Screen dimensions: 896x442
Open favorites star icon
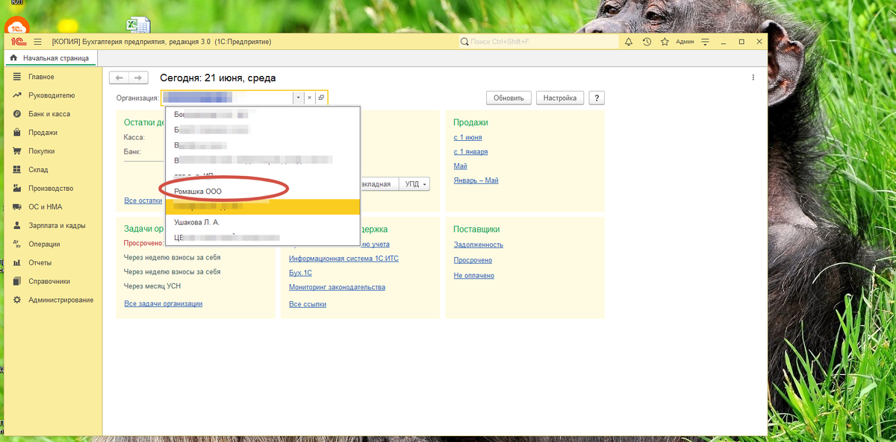[664, 42]
